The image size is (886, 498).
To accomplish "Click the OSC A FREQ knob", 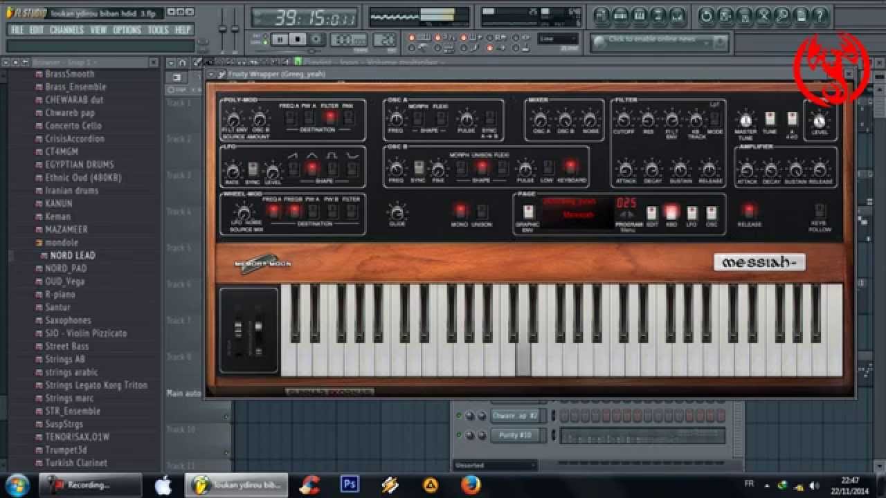I will (x=396, y=119).
